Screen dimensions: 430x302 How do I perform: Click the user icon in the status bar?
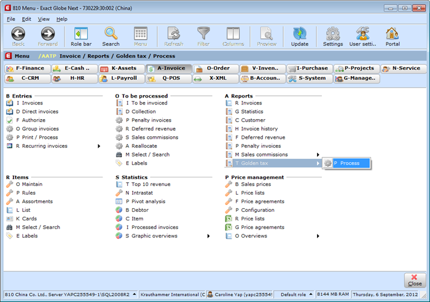(x=210, y=295)
